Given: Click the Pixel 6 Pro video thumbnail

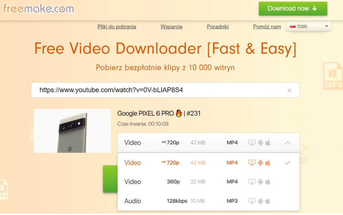Looking at the screenshot, I should click(x=72, y=131).
